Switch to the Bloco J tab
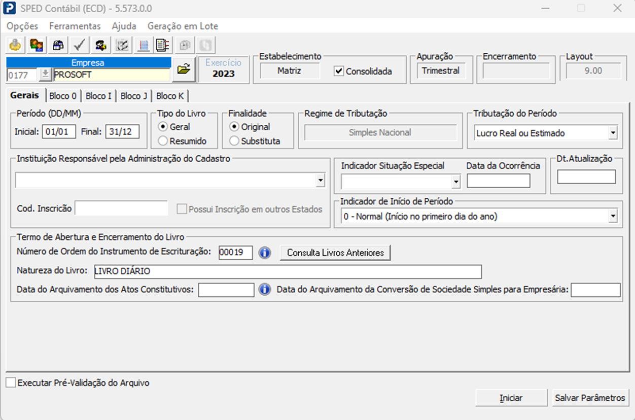Viewport: 635px width, 420px height. tap(134, 96)
